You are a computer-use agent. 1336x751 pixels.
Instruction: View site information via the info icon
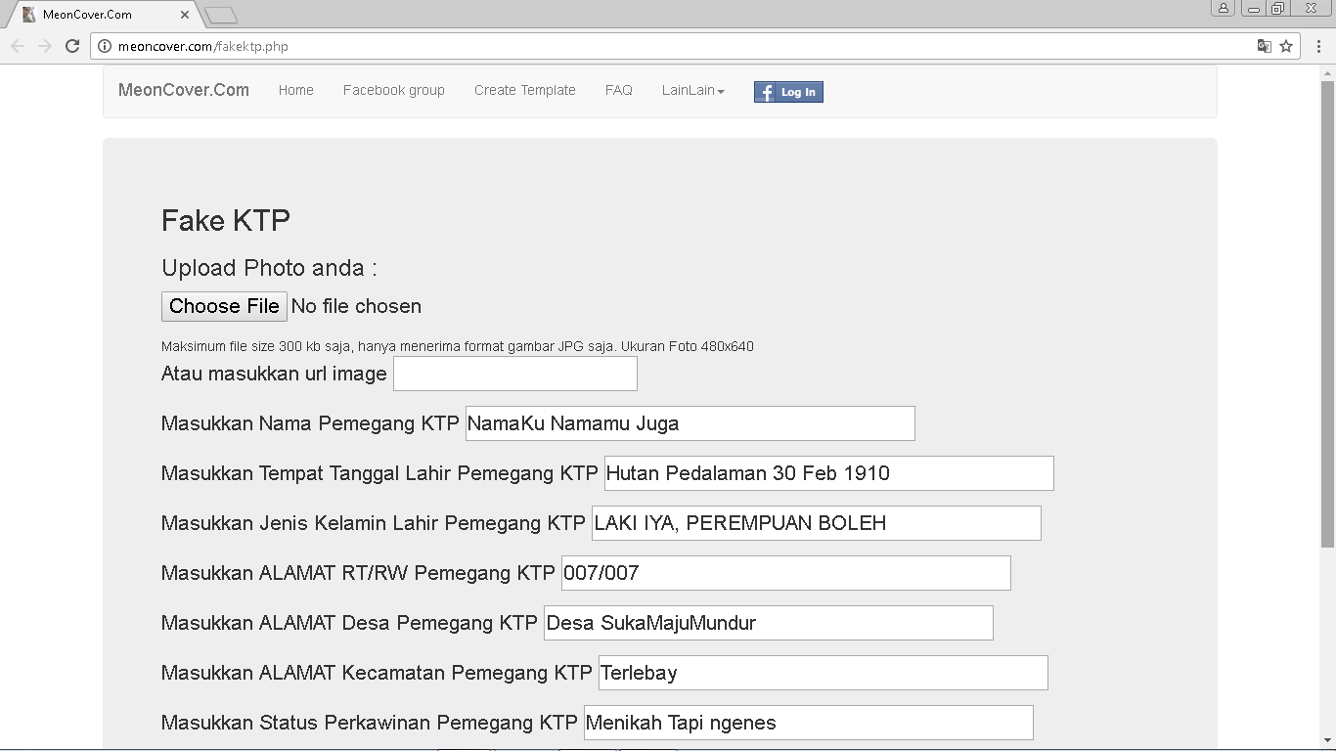tap(103, 45)
